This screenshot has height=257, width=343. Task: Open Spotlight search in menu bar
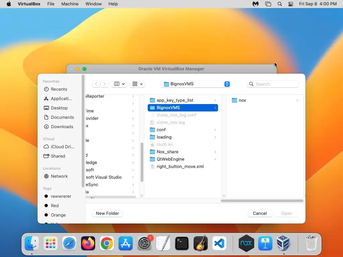coord(280,4)
